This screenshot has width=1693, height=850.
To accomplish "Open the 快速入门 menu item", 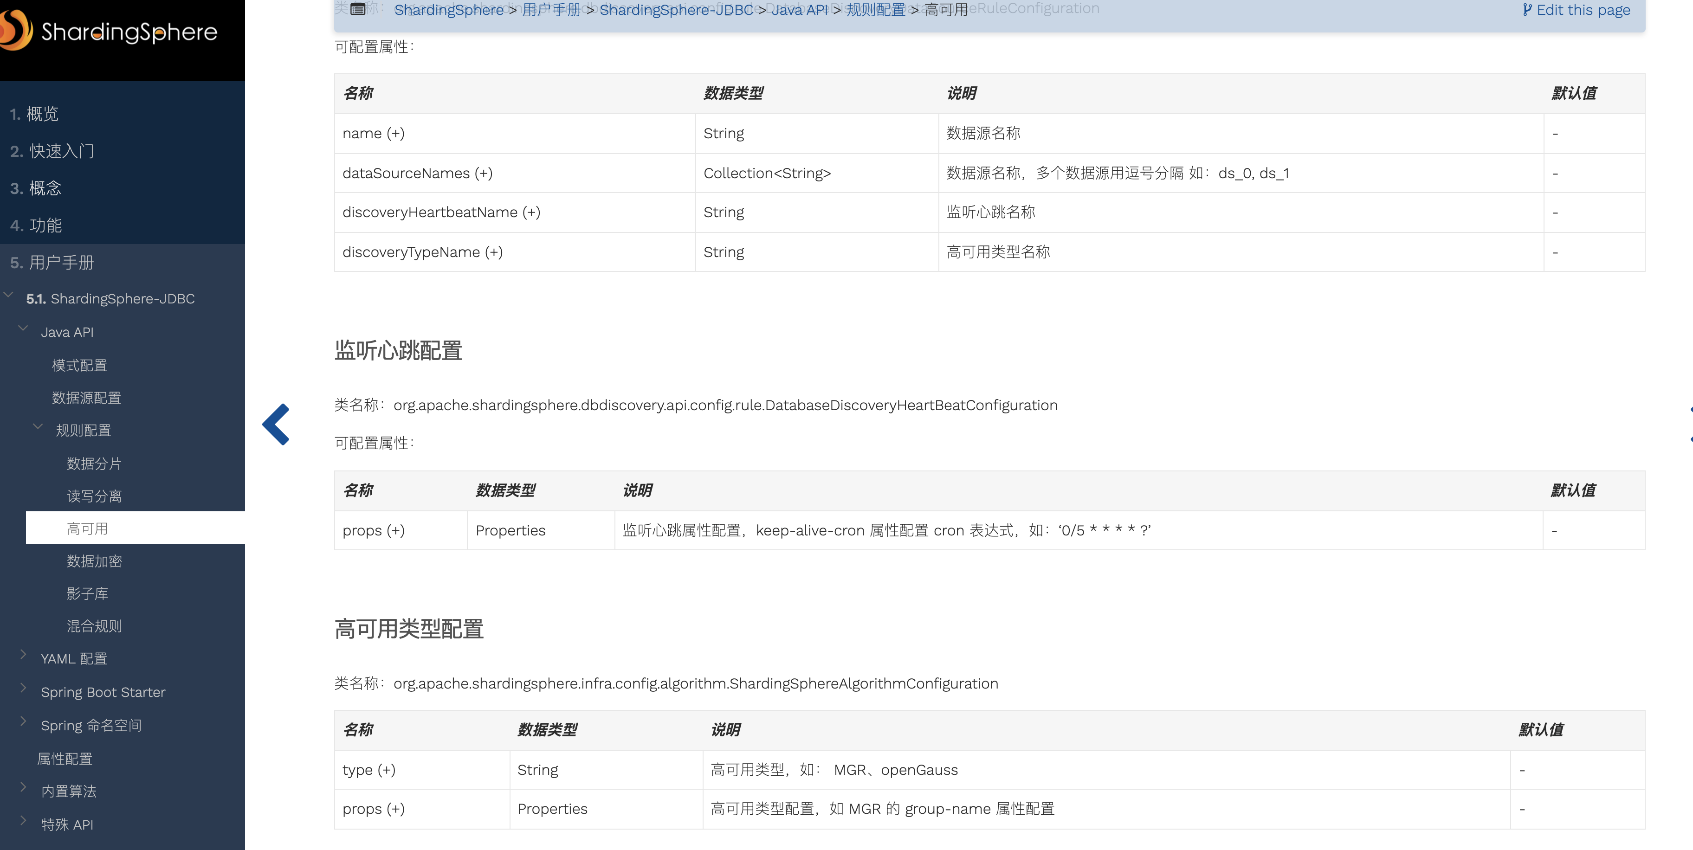I will pyautogui.click(x=60, y=151).
